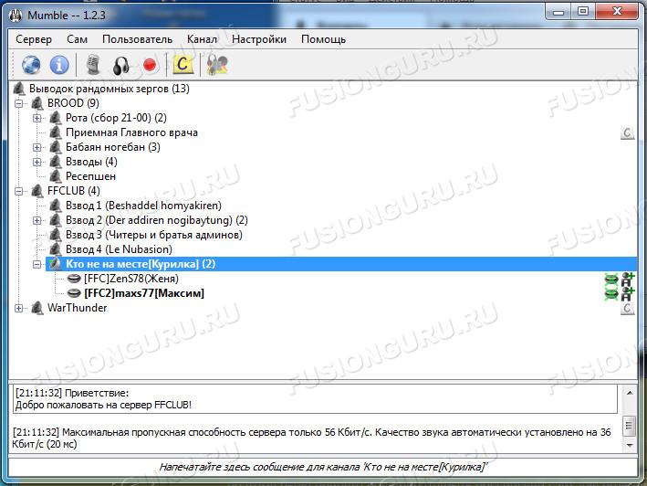Viewport: 647px width, 486px height.
Task: Start recording with the red record button
Action: click(150, 65)
